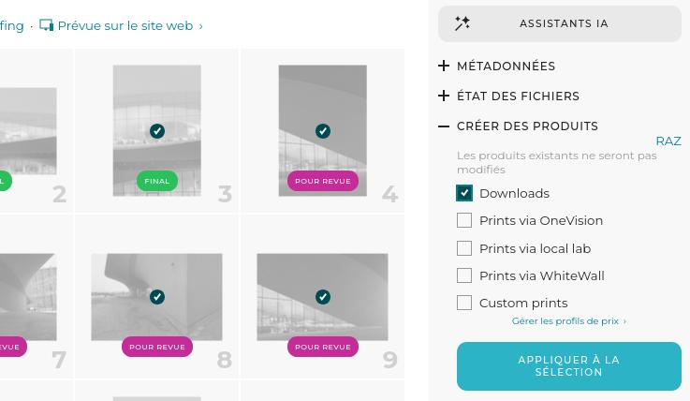690x401 pixels.
Task: Expand the État des fichiers section
Action: pyautogui.click(x=444, y=96)
